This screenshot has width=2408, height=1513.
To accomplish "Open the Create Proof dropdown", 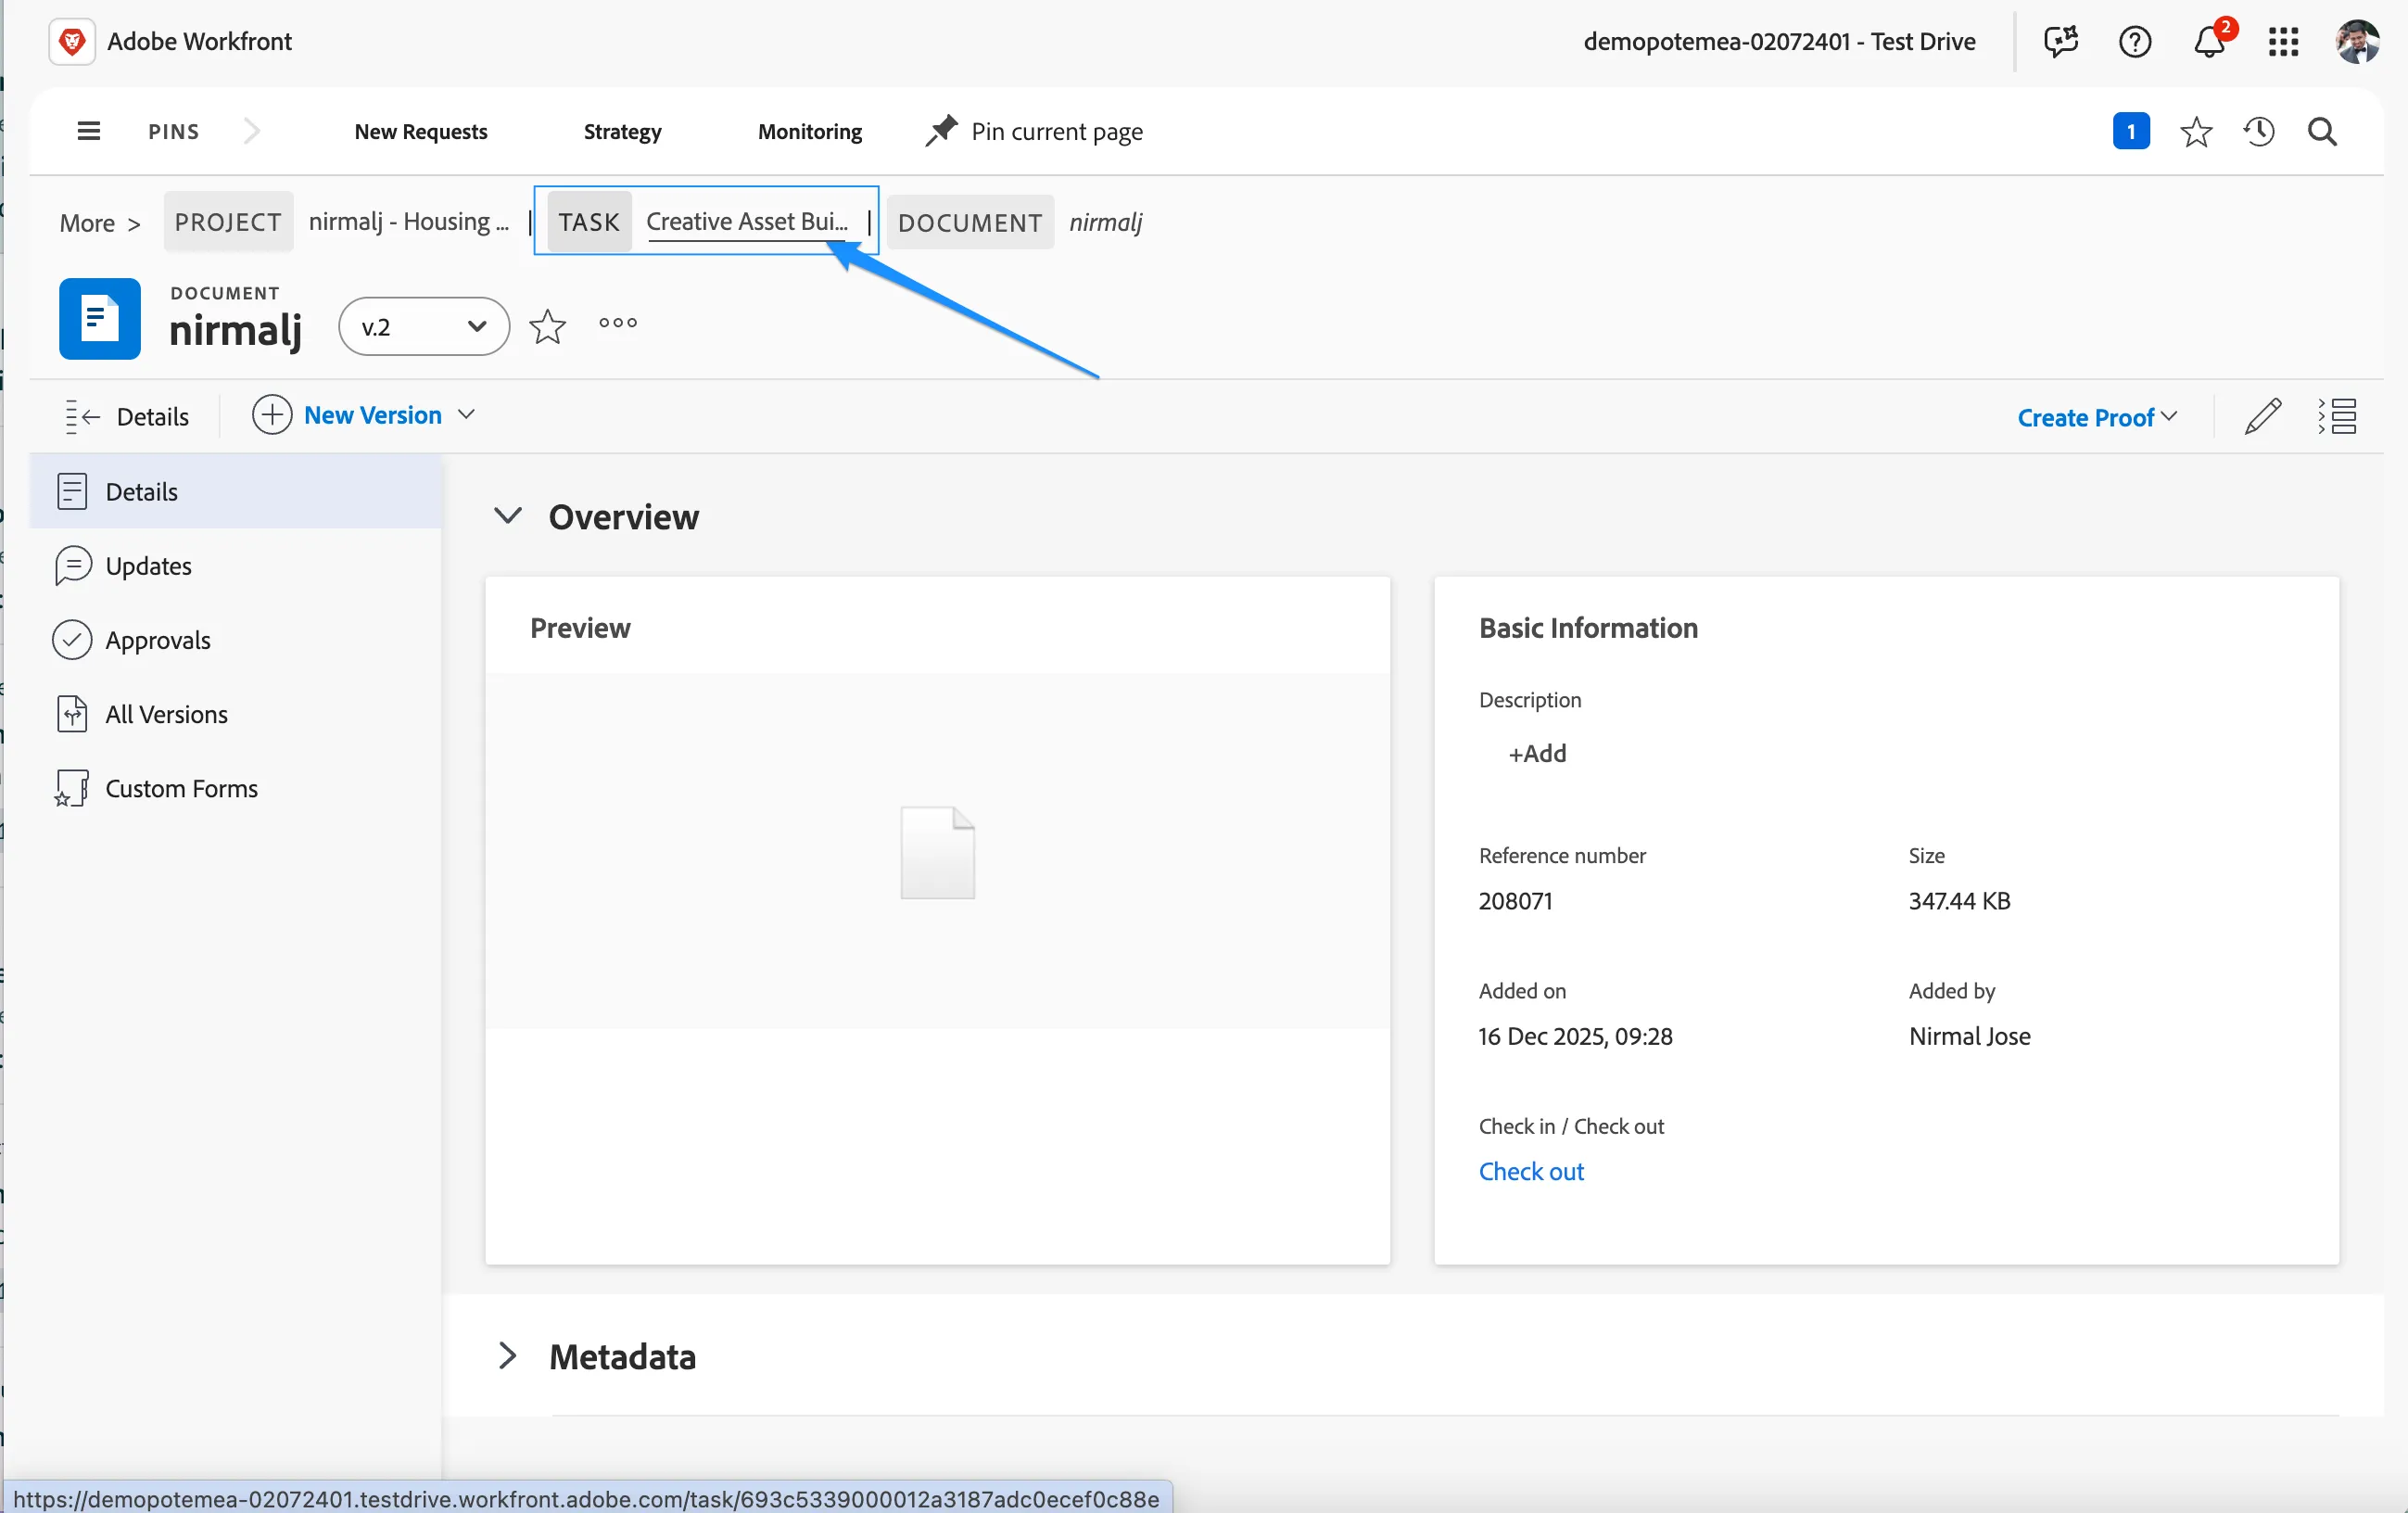I will tap(2097, 417).
